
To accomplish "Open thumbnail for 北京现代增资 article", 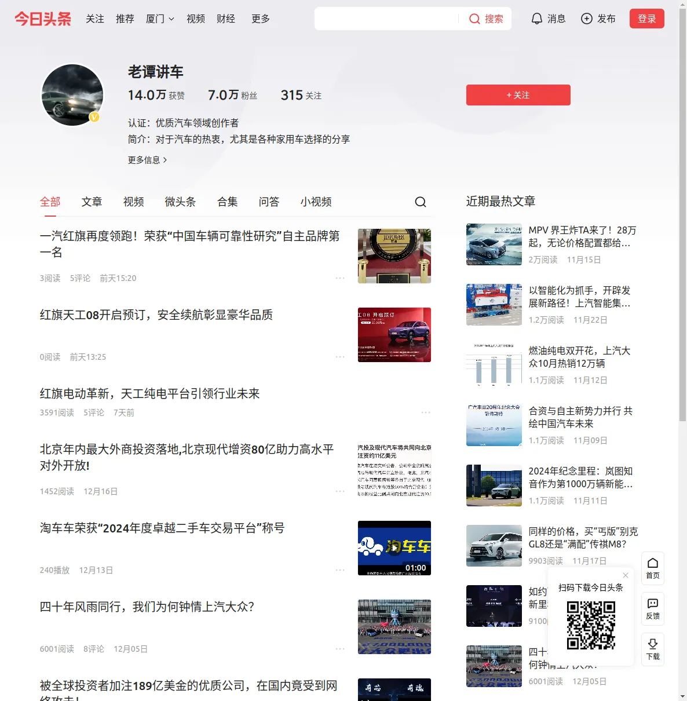I will tap(394, 469).
